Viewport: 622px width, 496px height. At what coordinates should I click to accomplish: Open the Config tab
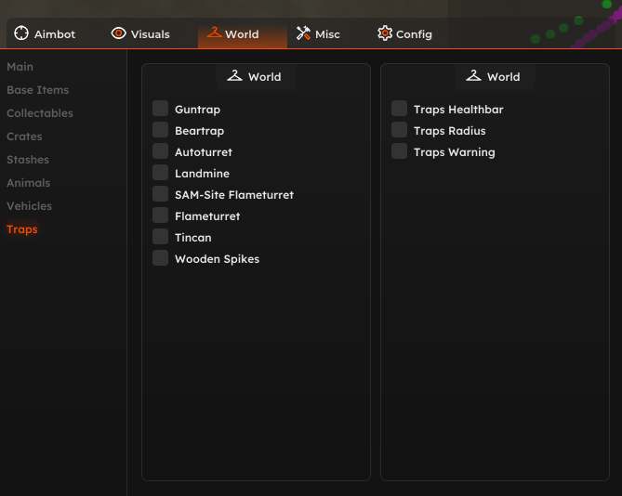(x=404, y=34)
